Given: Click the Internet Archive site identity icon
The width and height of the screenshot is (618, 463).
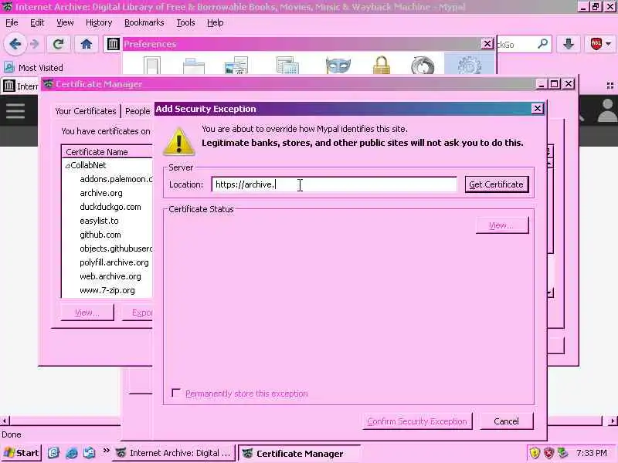Looking at the screenshot, I should click(x=113, y=44).
